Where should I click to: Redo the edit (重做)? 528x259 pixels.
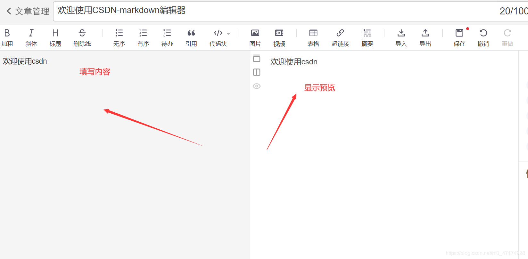(507, 38)
